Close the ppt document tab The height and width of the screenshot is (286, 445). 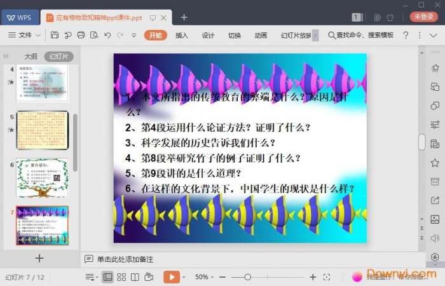164,18
